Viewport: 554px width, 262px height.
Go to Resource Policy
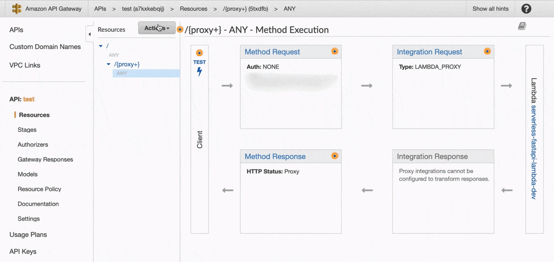coord(39,189)
